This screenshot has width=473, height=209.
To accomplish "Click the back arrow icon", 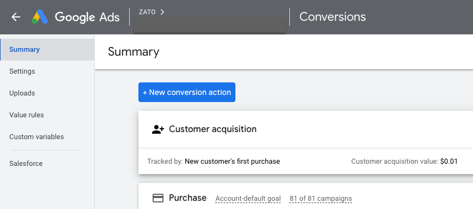I will [16, 17].
